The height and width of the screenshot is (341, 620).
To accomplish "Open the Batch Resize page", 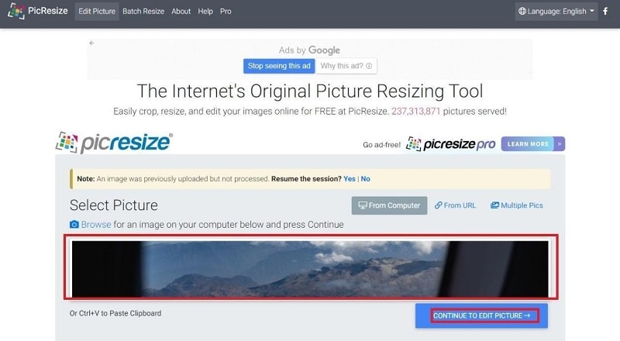I will point(143,11).
